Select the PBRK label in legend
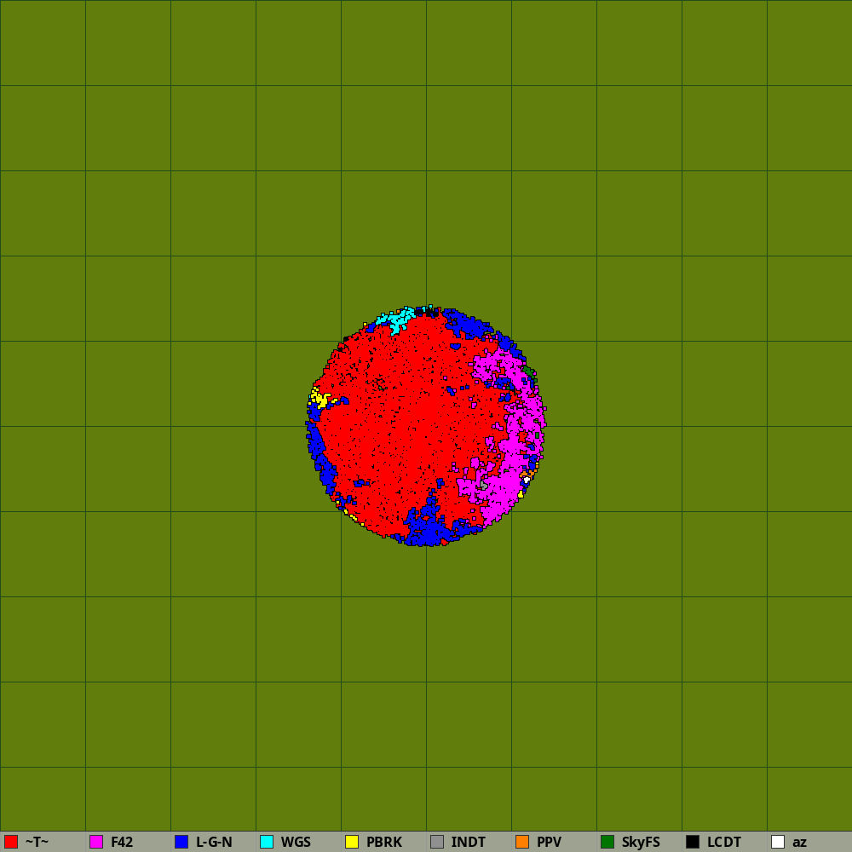The width and height of the screenshot is (852, 852). tap(384, 842)
